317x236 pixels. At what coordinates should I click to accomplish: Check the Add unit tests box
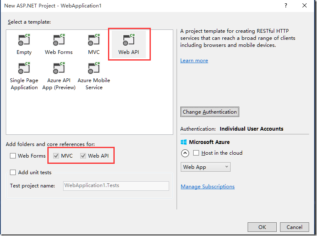pos(13,173)
